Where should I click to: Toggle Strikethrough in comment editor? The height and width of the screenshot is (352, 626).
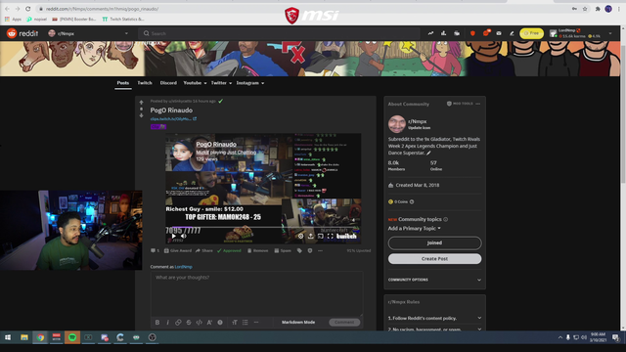pos(189,322)
